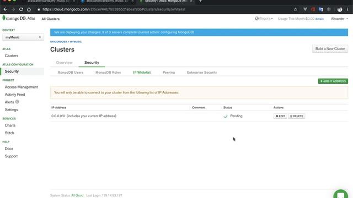Open Access Management in sidebar
Viewport: 353px width, 198px height.
coord(22,87)
